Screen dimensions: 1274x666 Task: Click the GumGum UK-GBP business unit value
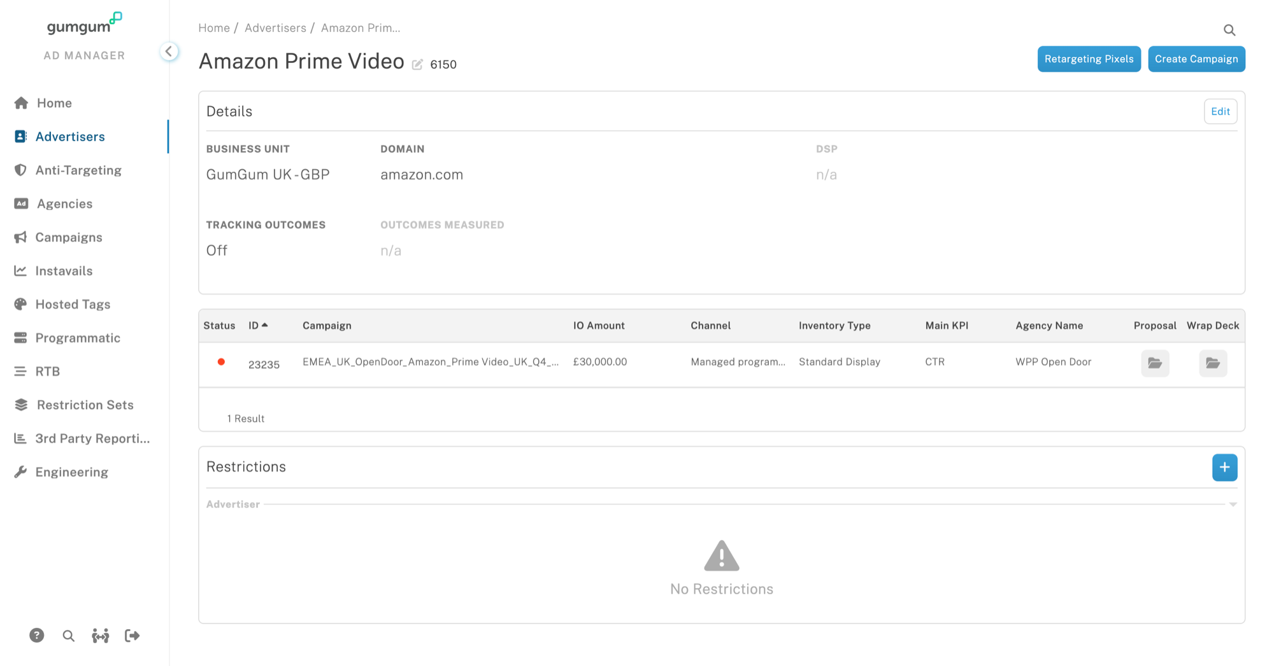click(268, 175)
